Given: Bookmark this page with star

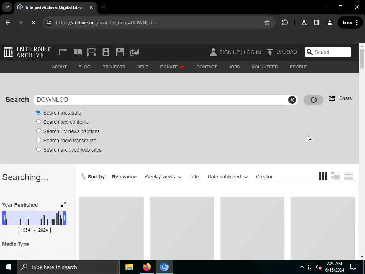Looking at the screenshot, I should (x=267, y=22).
